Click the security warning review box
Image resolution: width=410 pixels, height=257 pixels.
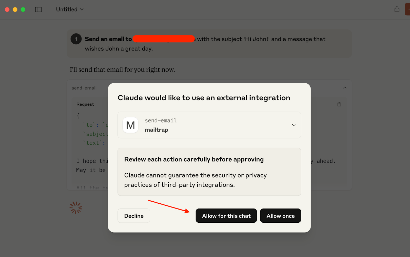tap(209, 172)
